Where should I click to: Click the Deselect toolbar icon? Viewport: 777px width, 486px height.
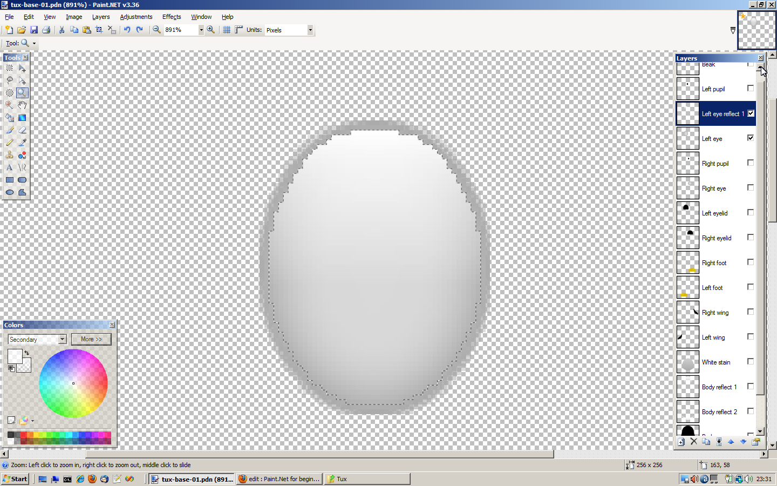112,30
